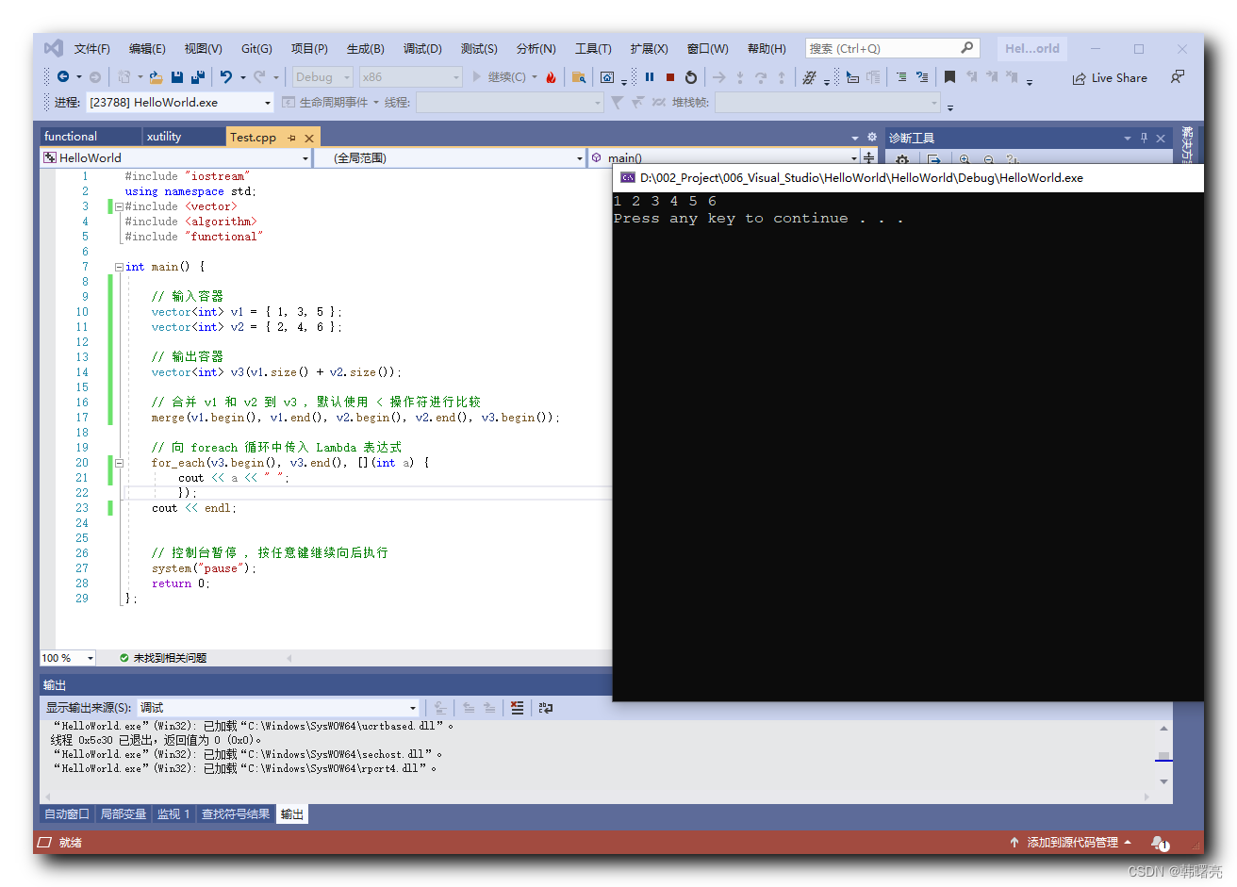The height and width of the screenshot is (887, 1237).
Task: Switch to the functional tab
Action: click(91, 137)
